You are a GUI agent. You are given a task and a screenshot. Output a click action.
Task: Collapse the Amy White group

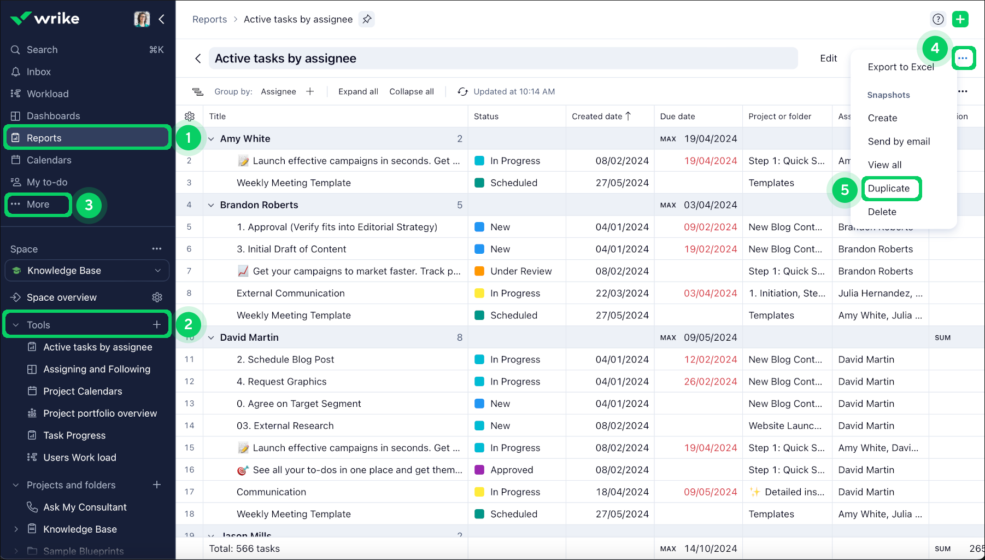coord(211,139)
